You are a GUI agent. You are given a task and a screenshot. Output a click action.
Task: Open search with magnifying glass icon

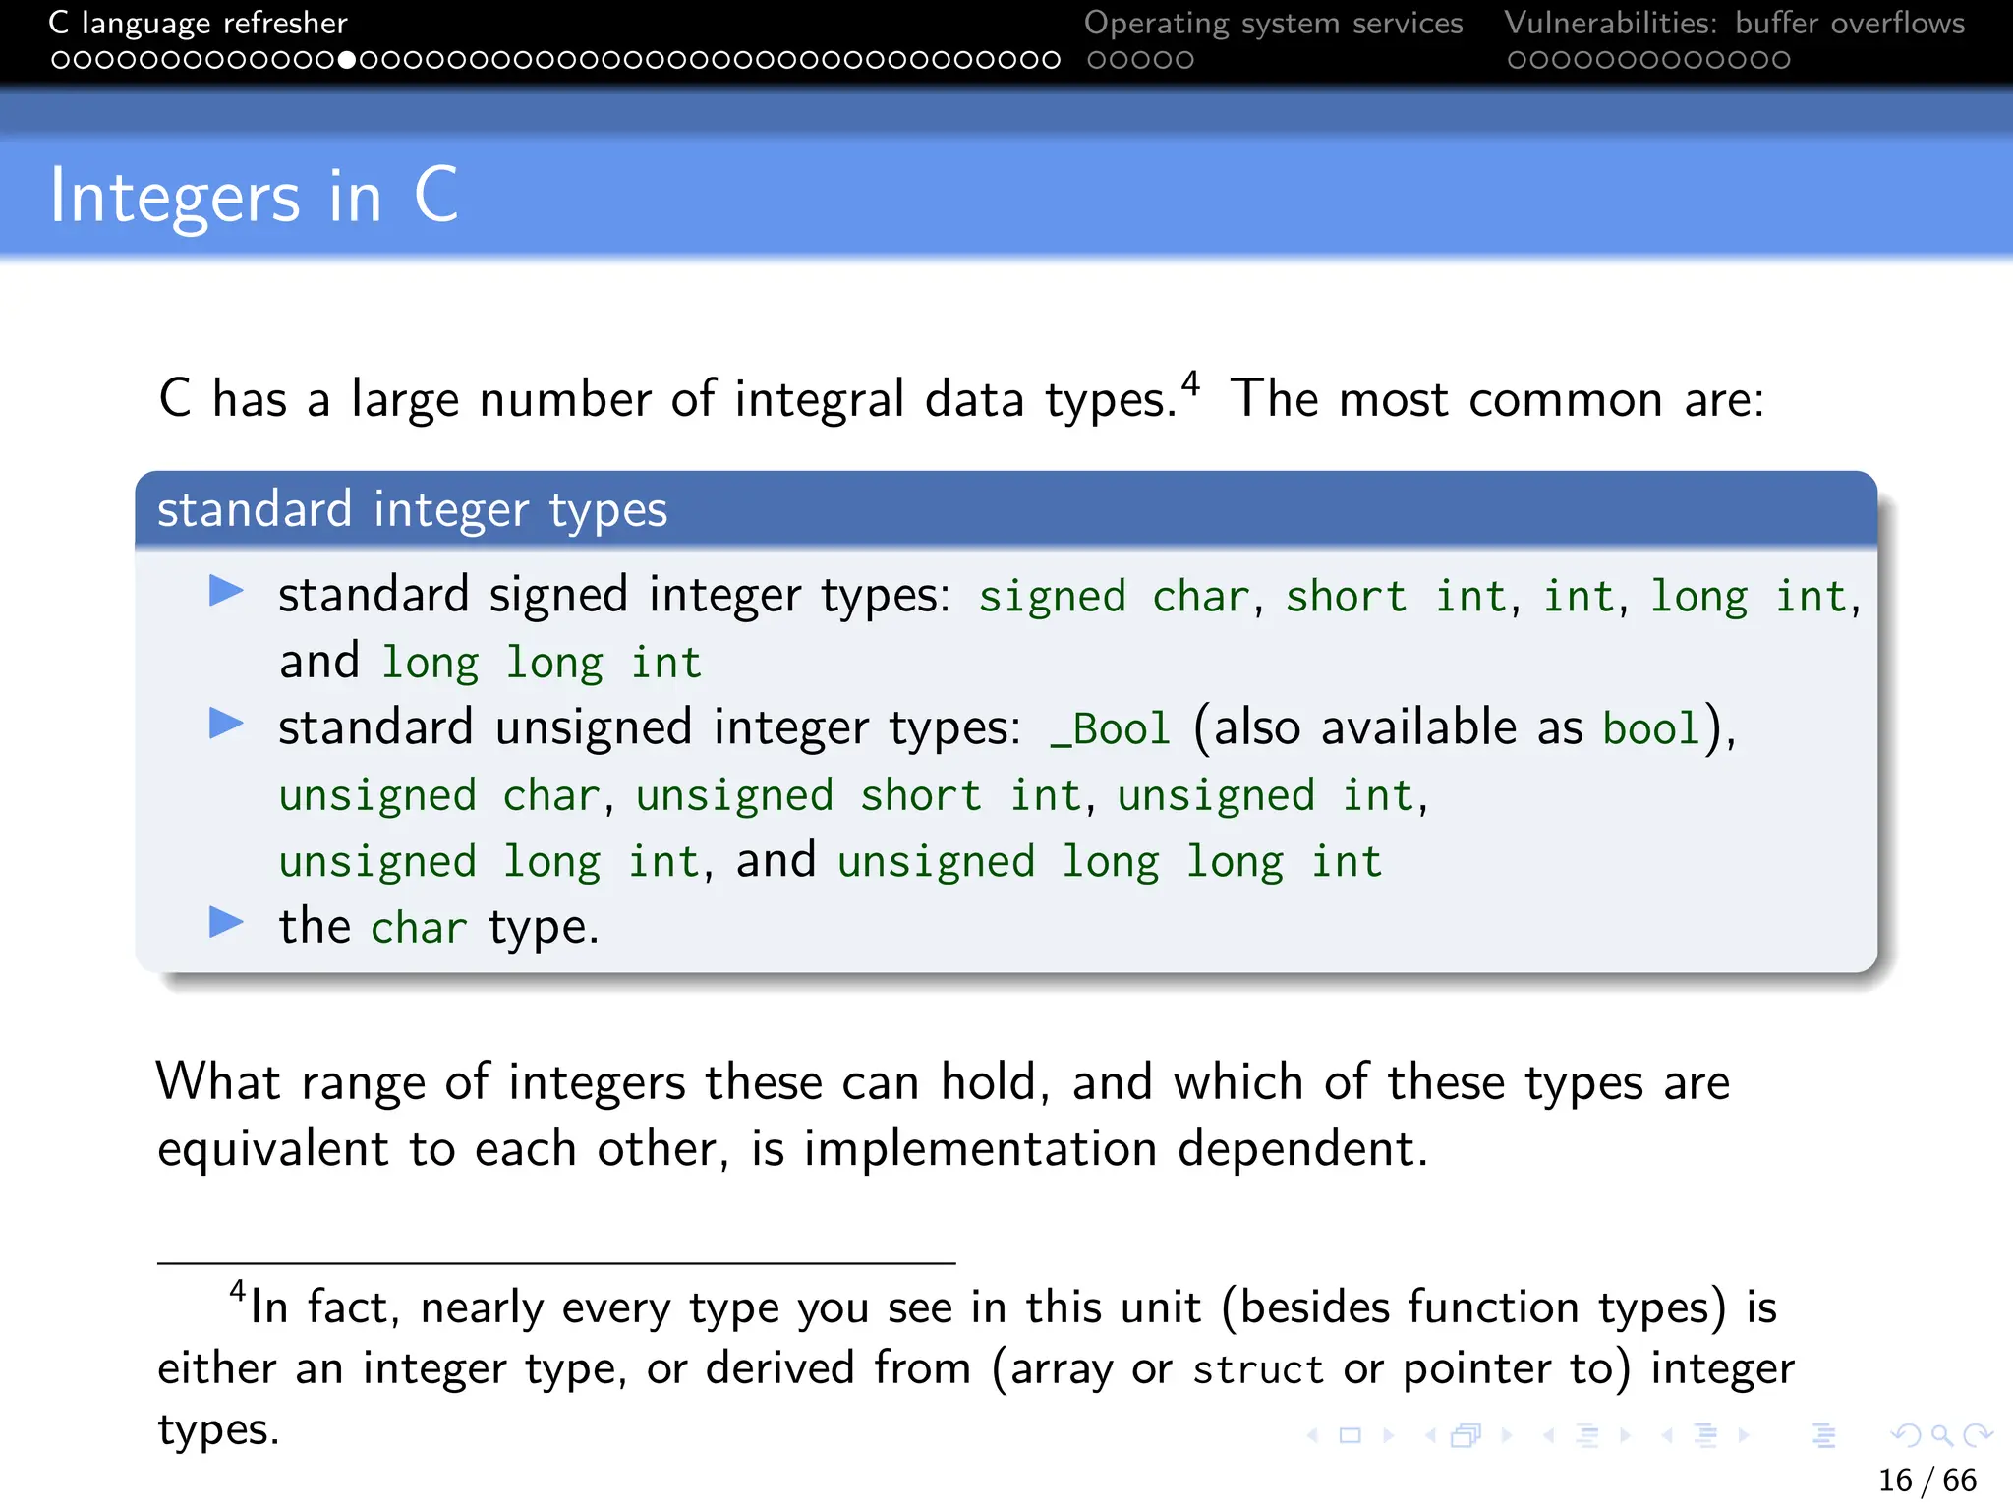click(1941, 1435)
